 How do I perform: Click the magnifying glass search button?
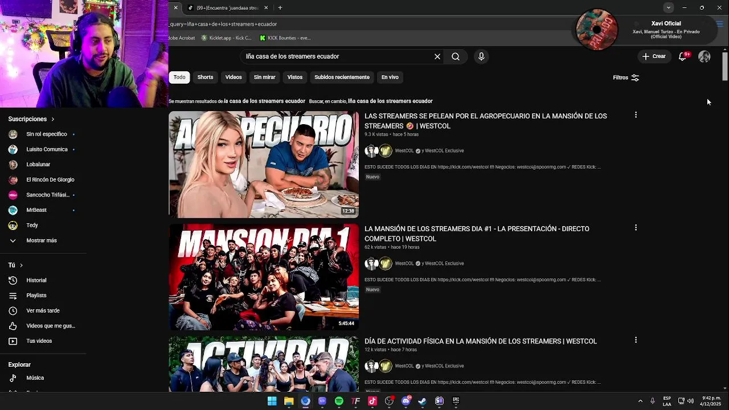coord(456,56)
